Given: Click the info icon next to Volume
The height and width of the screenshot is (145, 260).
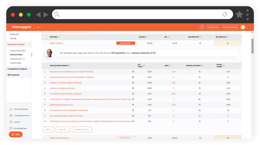Looking at the screenshot, I should coord(146,37).
